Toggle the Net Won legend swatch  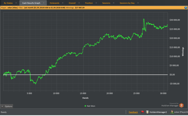click(85, 106)
